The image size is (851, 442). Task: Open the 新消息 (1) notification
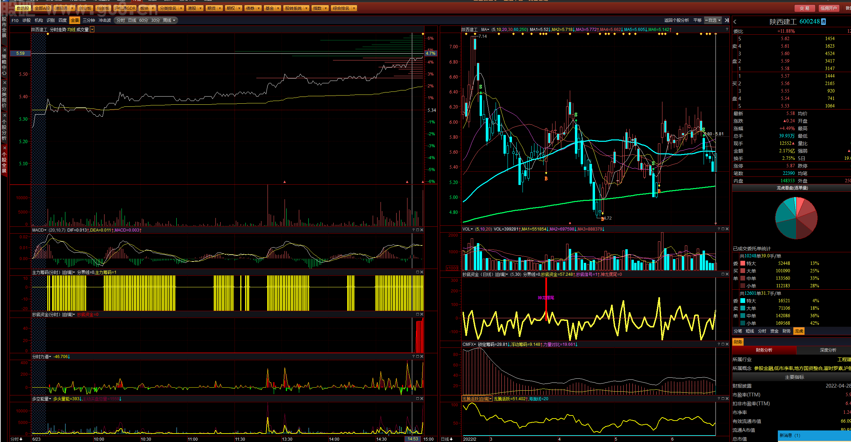[x=814, y=436]
